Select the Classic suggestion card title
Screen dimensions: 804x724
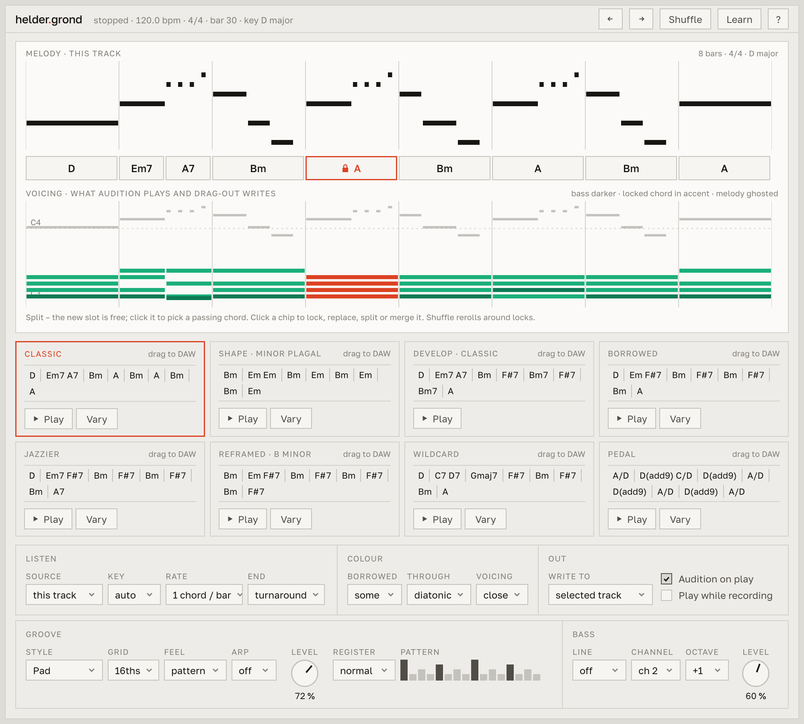tap(43, 354)
